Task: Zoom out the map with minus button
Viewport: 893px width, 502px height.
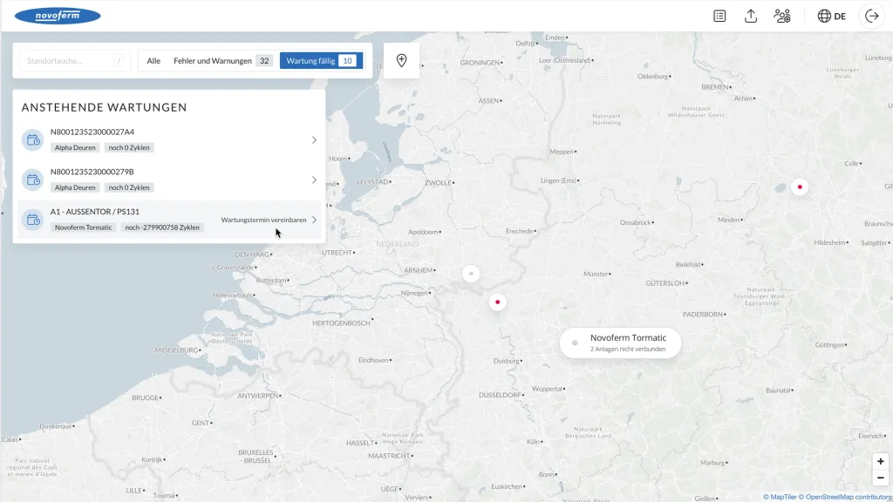Action: (x=881, y=478)
